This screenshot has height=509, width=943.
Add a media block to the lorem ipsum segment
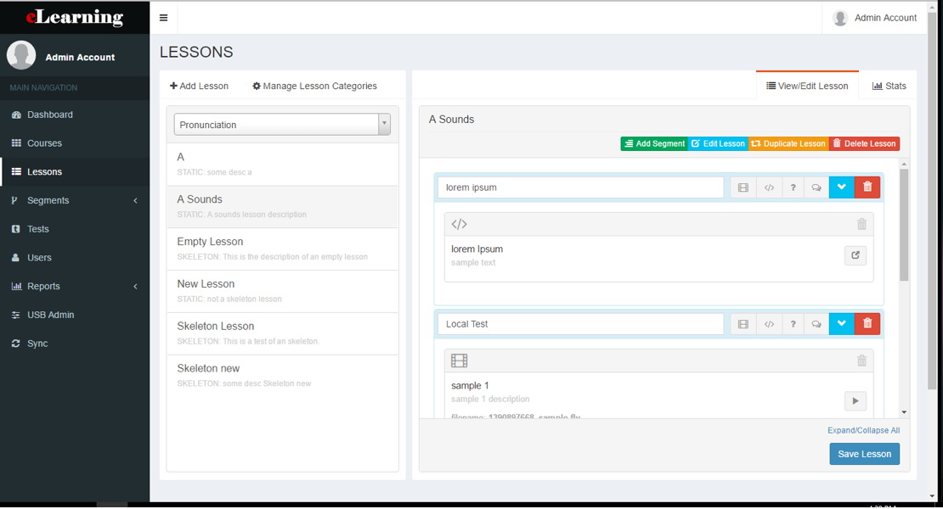point(743,187)
